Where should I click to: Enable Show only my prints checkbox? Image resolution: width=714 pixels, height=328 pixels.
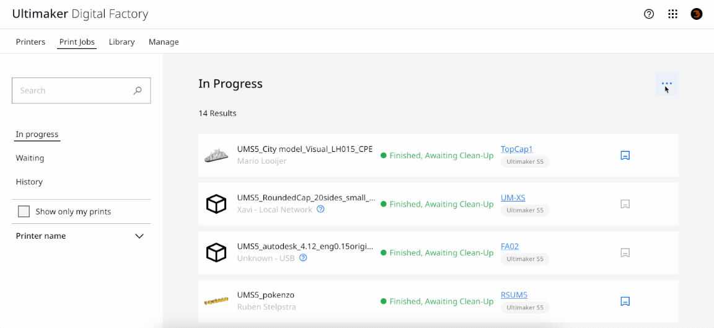click(24, 211)
